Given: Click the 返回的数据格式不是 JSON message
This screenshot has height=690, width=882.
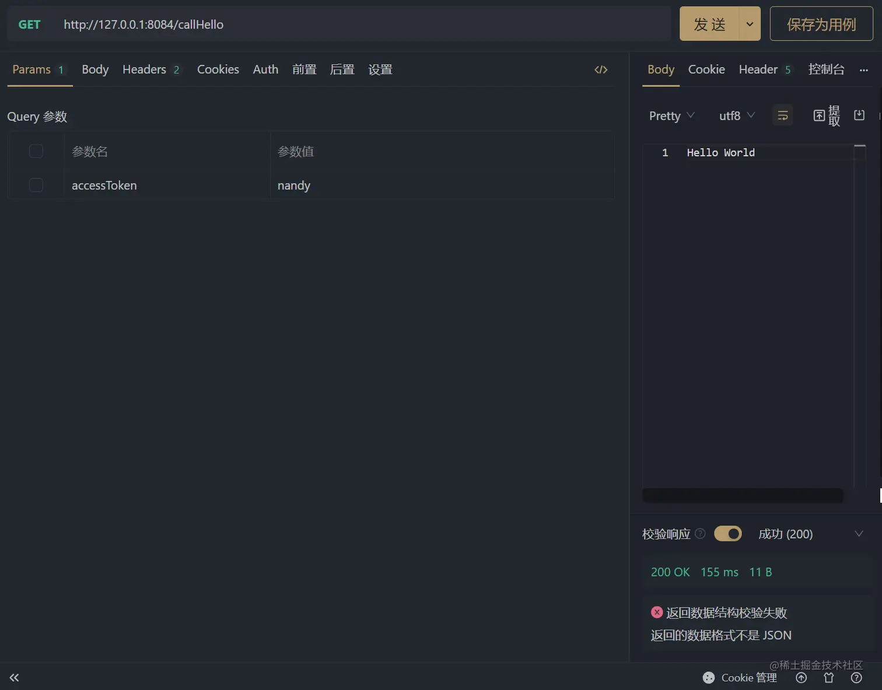Looking at the screenshot, I should pyautogui.click(x=721, y=635).
